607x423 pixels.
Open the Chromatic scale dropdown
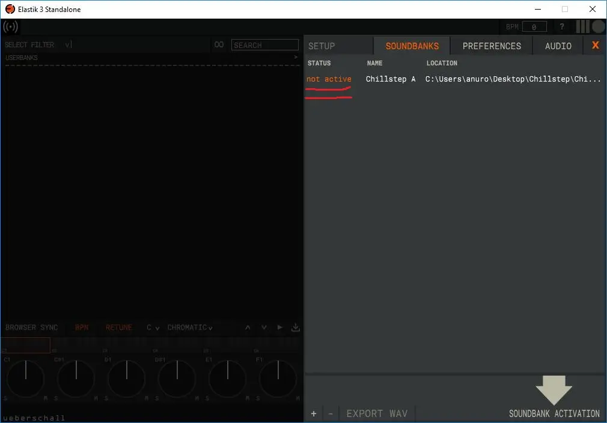click(190, 328)
